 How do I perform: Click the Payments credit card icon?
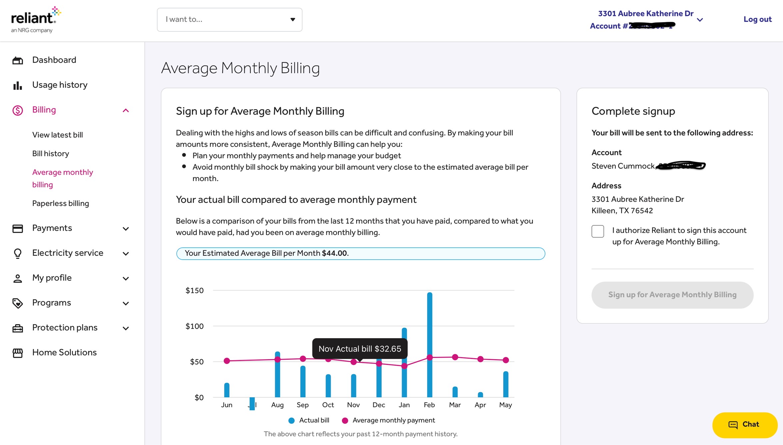point(18,228)
